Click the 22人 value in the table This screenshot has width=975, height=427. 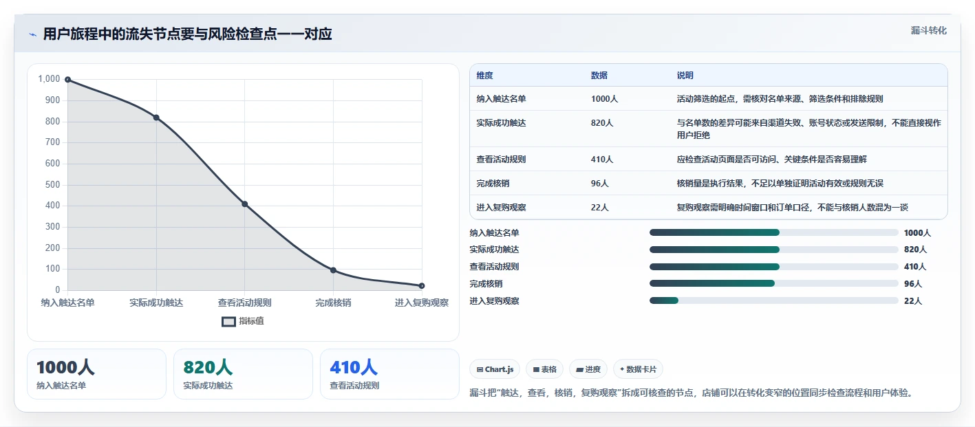[x=600, y=208]
